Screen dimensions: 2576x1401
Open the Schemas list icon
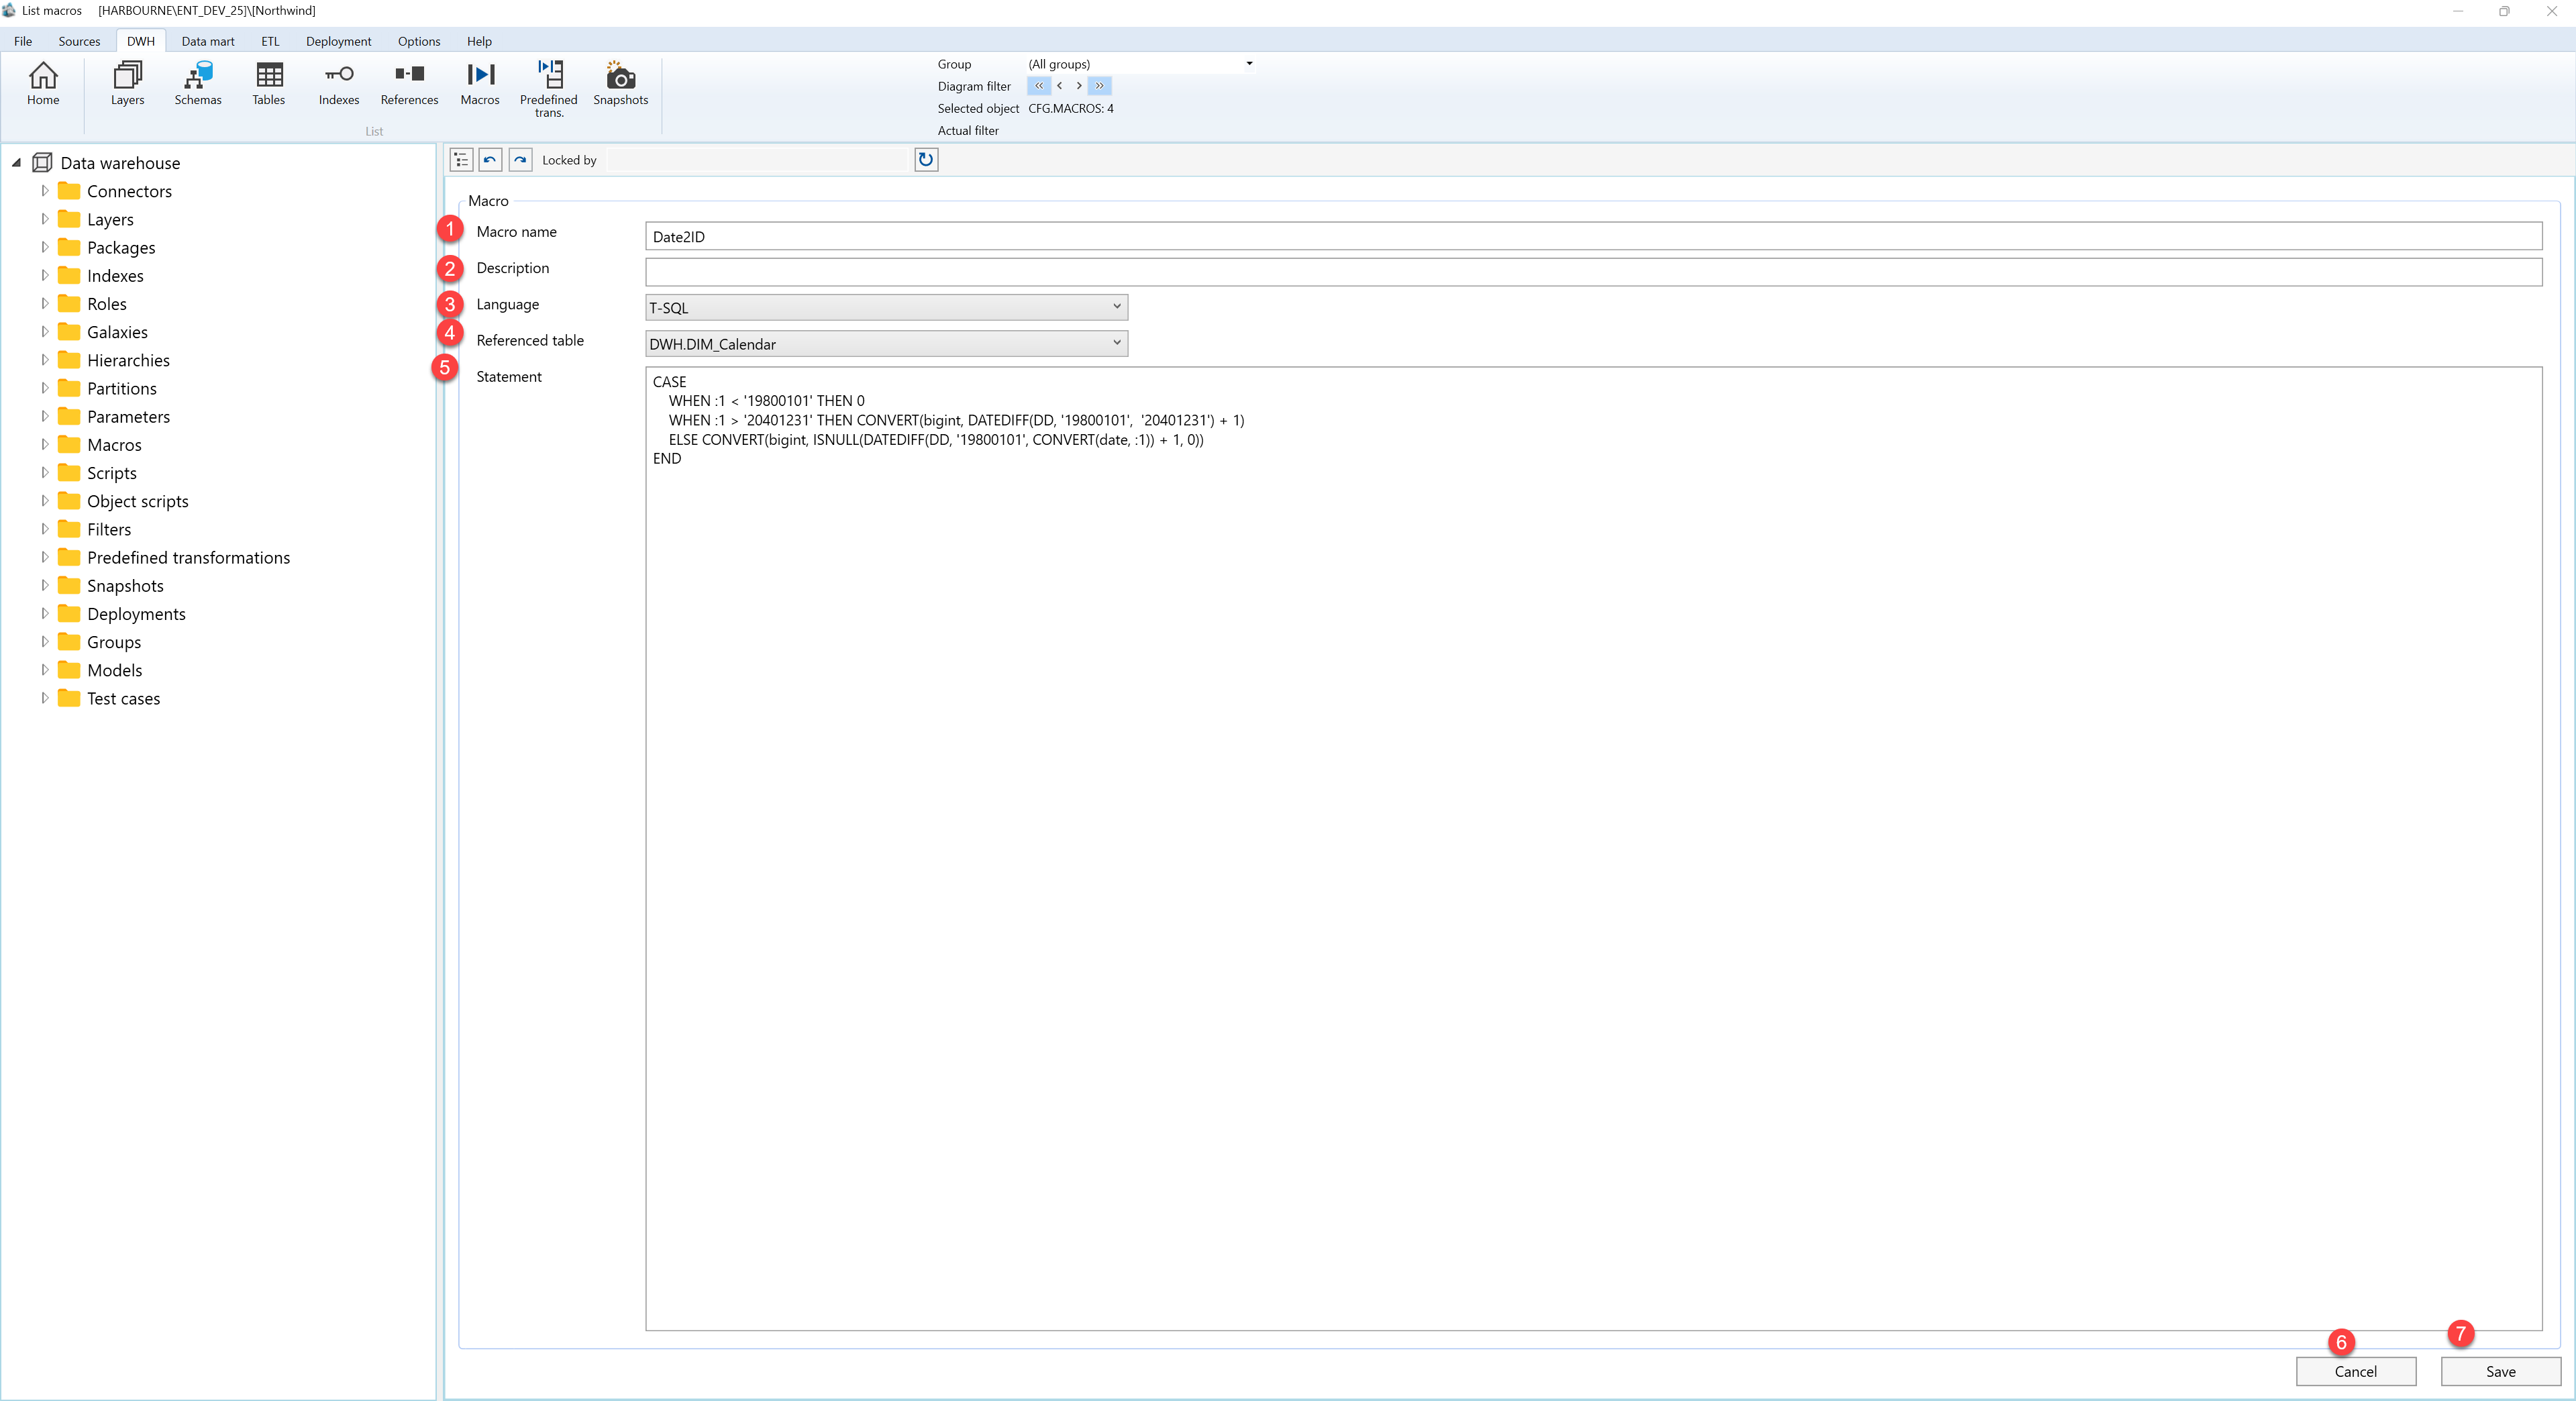point(198,84)
